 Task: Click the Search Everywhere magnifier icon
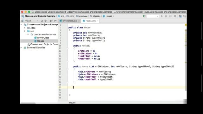(x=185, y=16)
